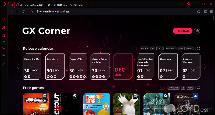Click the page vertical scrollbar thumb
This screenshot has width=215, height=115.
[214, 18]
